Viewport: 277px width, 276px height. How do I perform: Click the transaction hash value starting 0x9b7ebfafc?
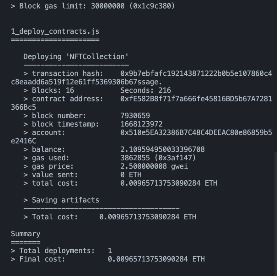pyautogui.click(x=196, y=73)
